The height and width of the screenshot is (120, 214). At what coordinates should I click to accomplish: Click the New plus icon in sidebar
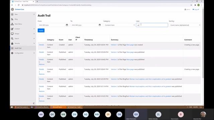point(12,14)
